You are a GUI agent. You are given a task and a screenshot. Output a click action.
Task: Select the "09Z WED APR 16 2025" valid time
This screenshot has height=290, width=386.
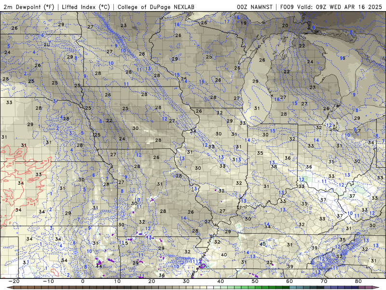pos(349,7)
